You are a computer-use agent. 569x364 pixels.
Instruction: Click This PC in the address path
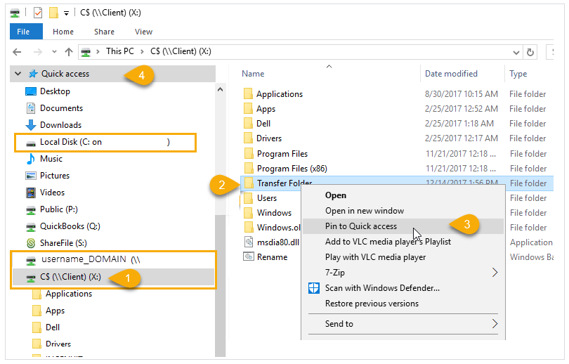(120, 51)
